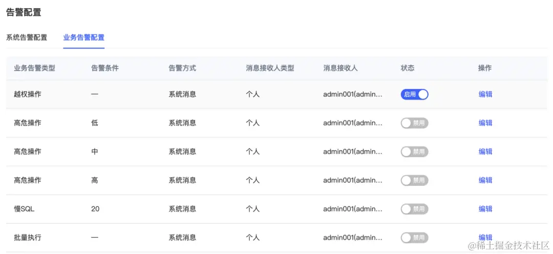Viewport: 553px width, 254px height.
Task: Click the 20 condition value for 慢SQL
Action: coord(95,209)
